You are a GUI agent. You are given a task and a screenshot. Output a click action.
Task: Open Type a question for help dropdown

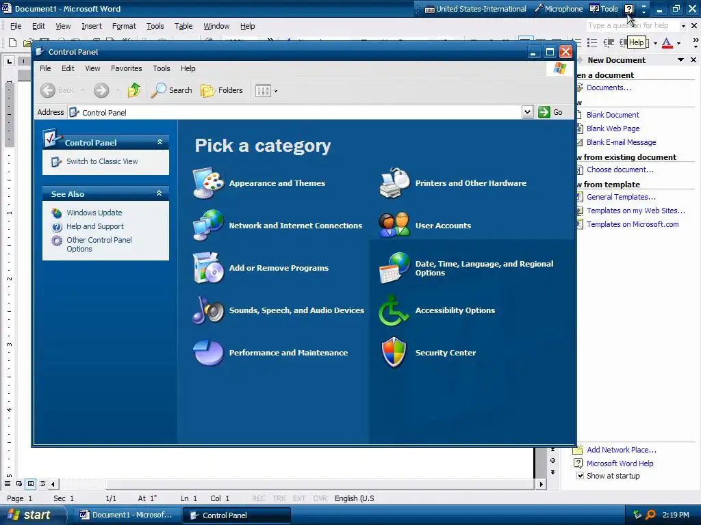pyautogui.click(x=683, y=26)
